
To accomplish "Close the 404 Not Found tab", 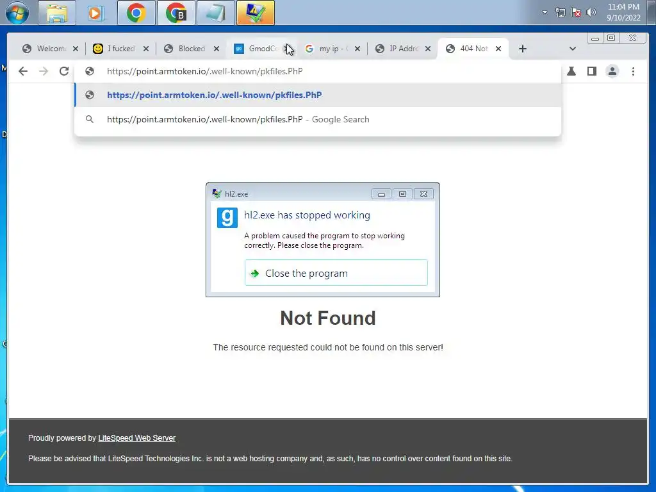I will point(498,49).
